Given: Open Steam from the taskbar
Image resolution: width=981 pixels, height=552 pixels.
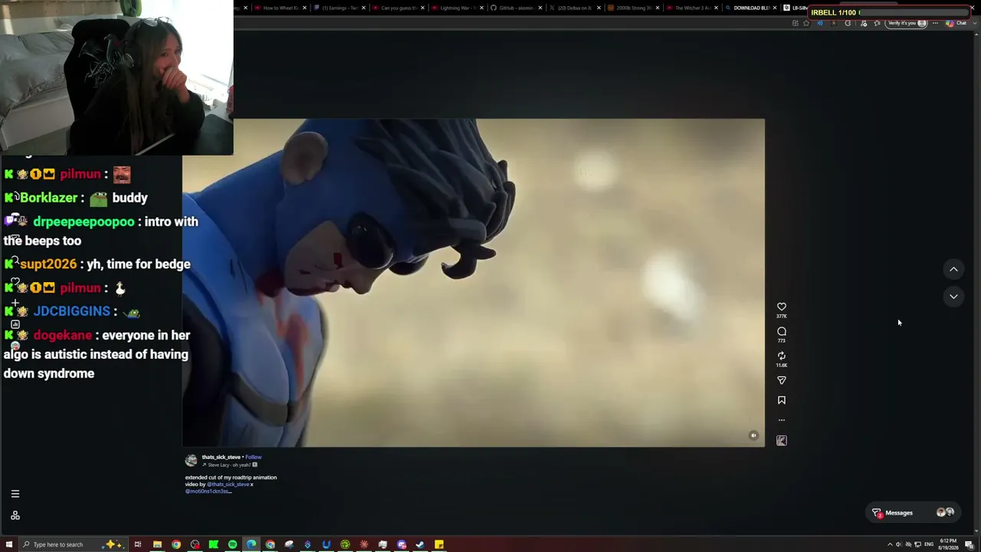Looking at the screenshot, I should pos(420,544).
